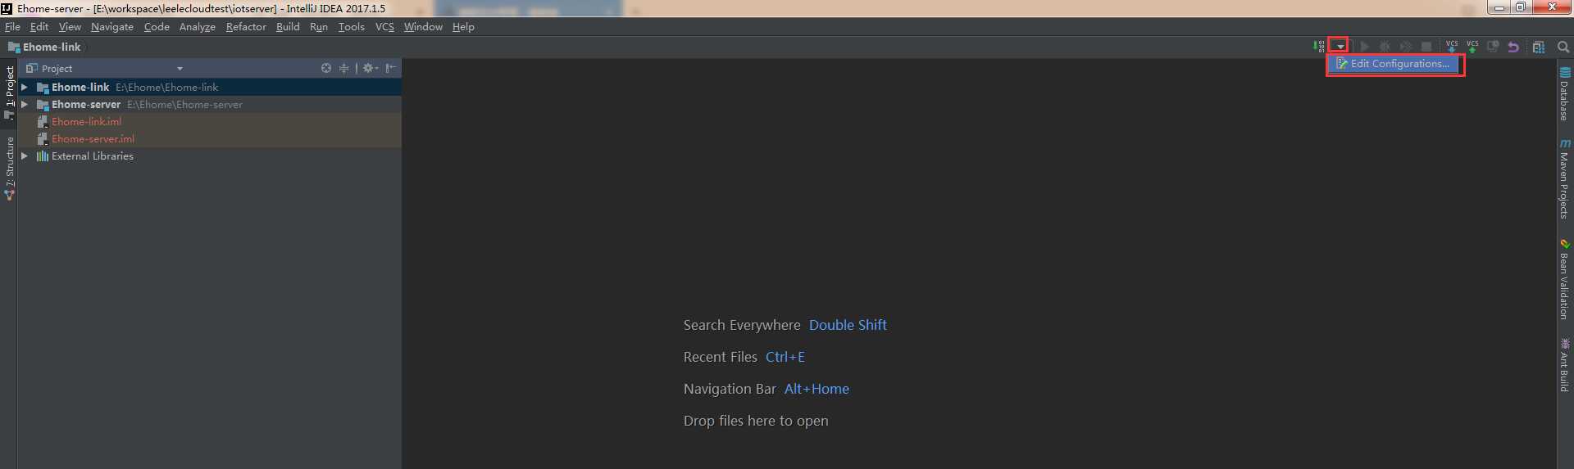Click the Stop square icon
This screenshot has width=1574, height=469.
pos(1426,47)
